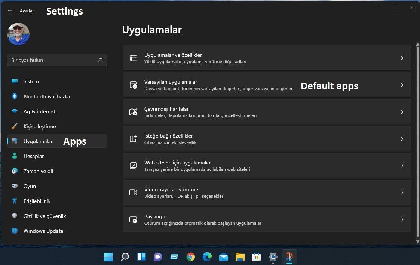This screenshot has width=420, height=265.
Task: Open the Oyun settings page
Action: [x=57, y=186]
